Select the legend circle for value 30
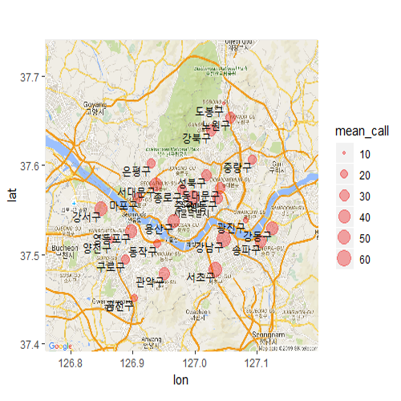Screen dimensions: 401x401 pos(344,196)
